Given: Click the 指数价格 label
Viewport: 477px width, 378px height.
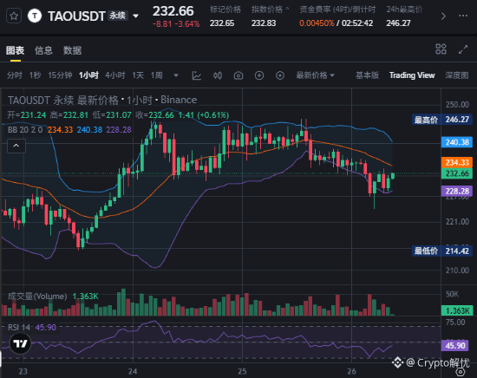Looking at the screenshot, I should coord(267,10).
